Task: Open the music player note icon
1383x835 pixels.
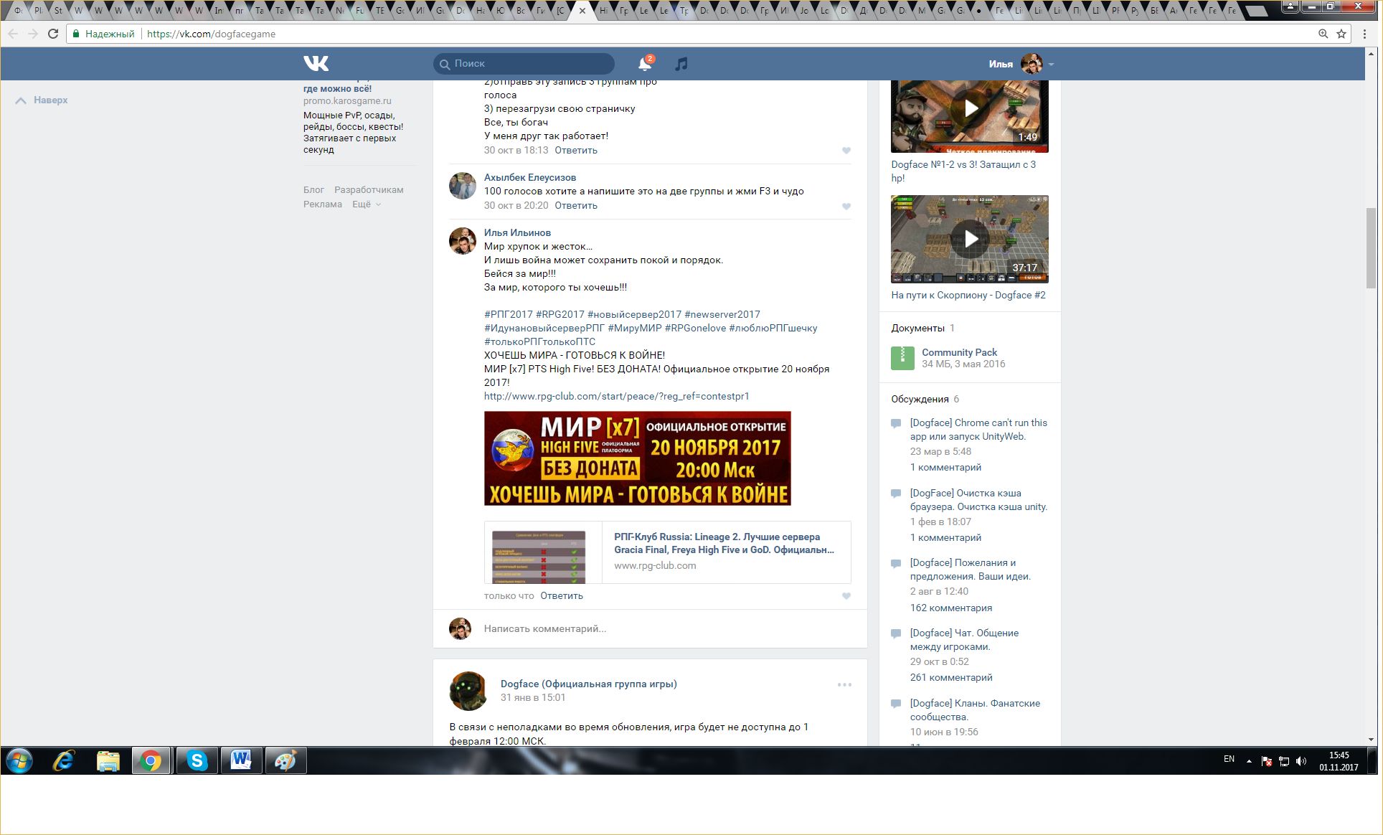Action: 681,64
